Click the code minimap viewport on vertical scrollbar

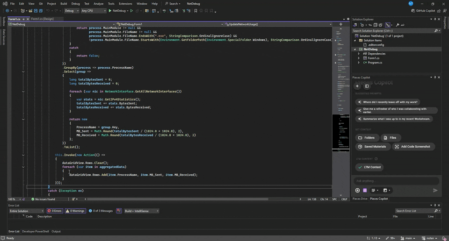tap(341, 132)
